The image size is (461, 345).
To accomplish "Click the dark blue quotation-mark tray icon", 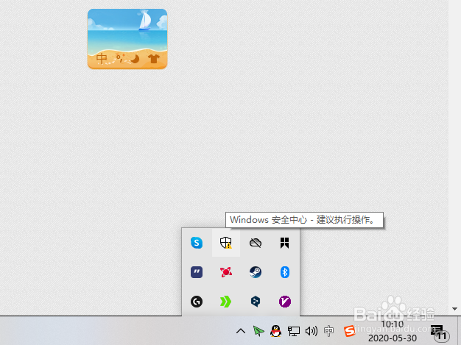I will pos(197,272).
